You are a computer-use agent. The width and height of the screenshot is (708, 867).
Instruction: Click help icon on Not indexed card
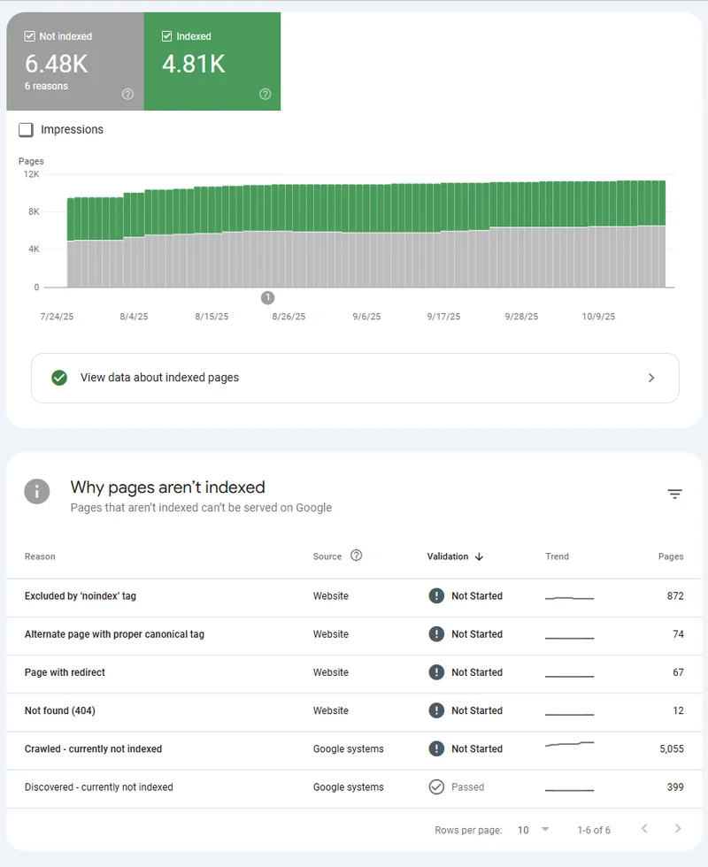127,94
